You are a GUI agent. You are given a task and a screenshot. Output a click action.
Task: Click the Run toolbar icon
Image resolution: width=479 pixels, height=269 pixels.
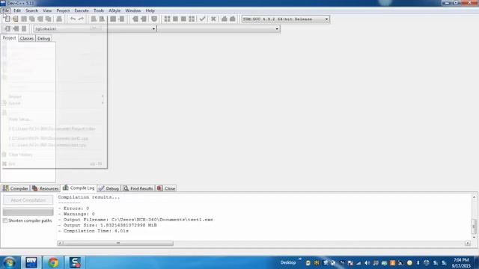pyautogui.click(x=175, y=19)
